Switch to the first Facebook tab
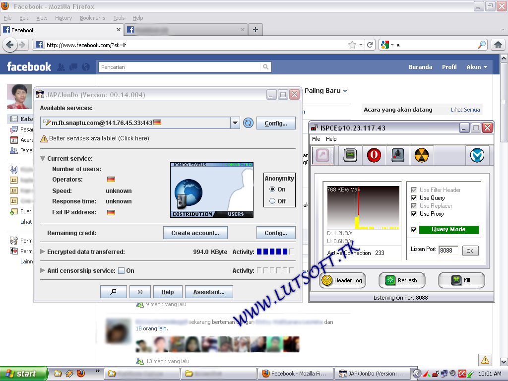Viewport: 508px width, 381px height. tap(62, 30)
